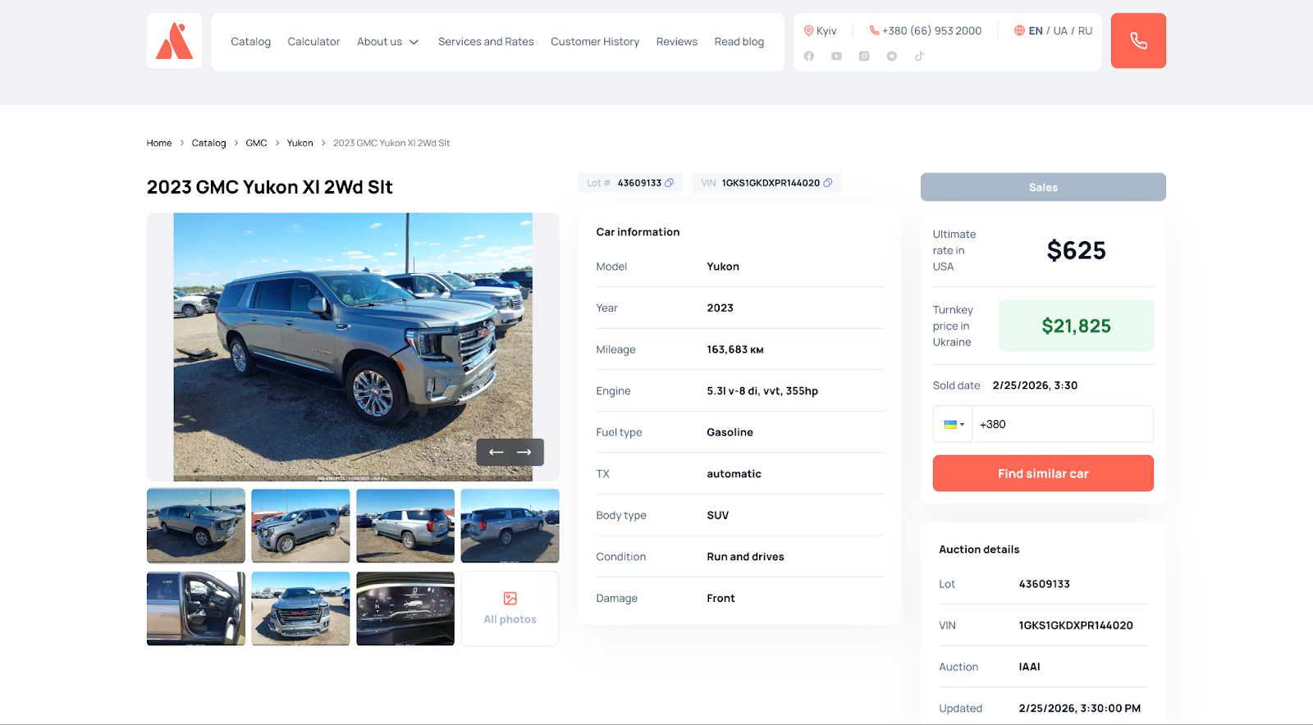
Task: Expand the About us dropdown
Action: click(387, 42)
